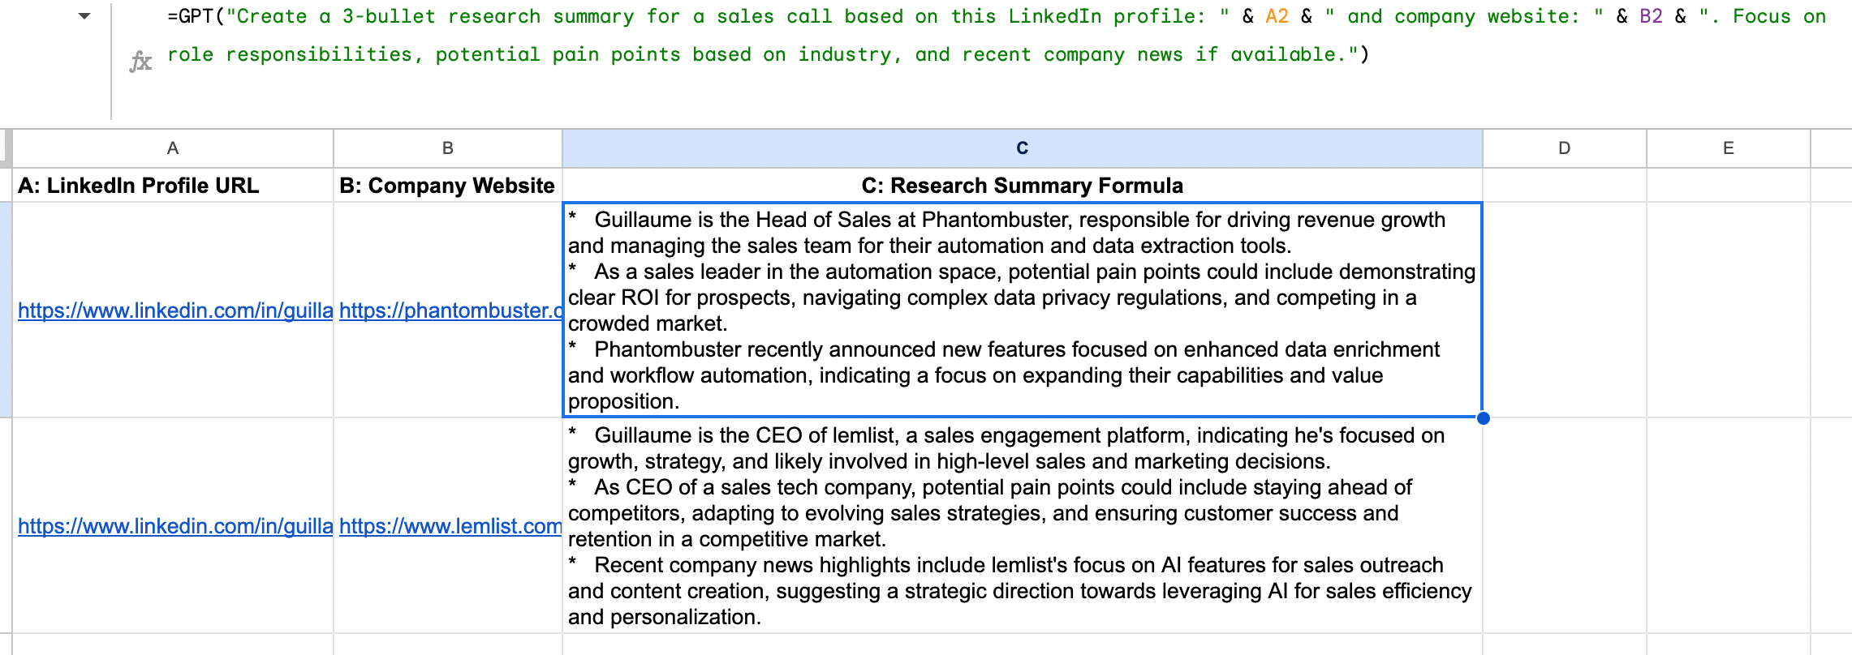The height and width of the screenshot is (655, 1852).
Task: Open the LinkedIn link in the lemlist row
Action: point(175,526)
